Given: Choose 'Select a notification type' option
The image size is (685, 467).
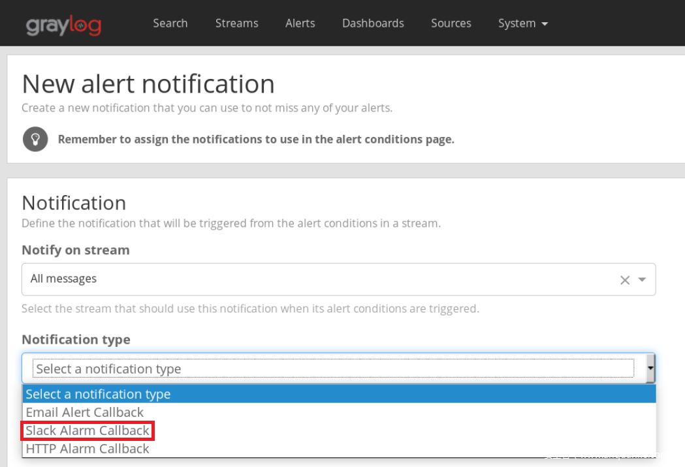Looking at the screenshot, I should [339, 394].
